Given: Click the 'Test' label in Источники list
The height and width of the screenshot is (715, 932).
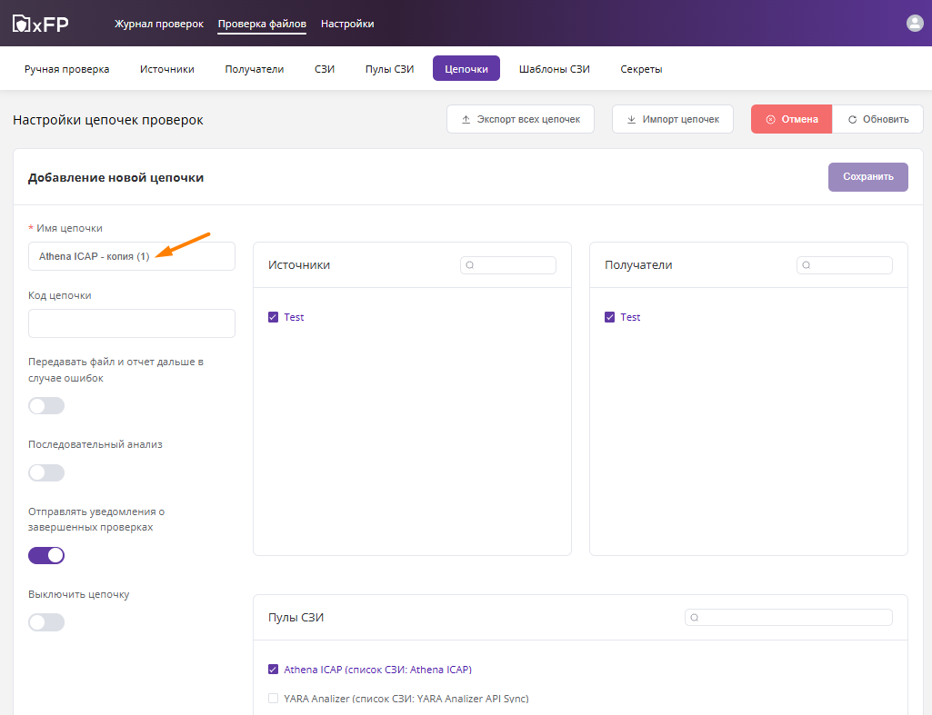Looking at the screenshot, I should [294, 317].
